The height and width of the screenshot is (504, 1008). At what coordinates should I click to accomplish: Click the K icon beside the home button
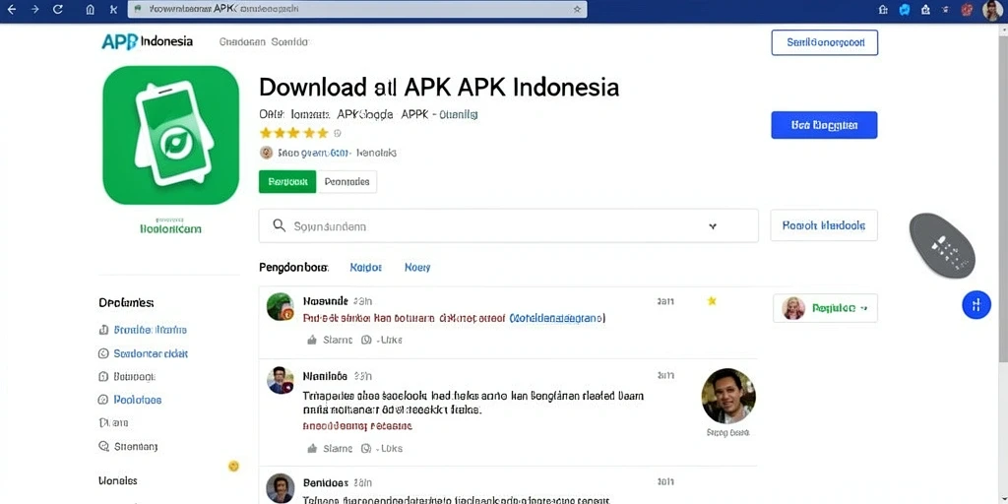(114, 10)
